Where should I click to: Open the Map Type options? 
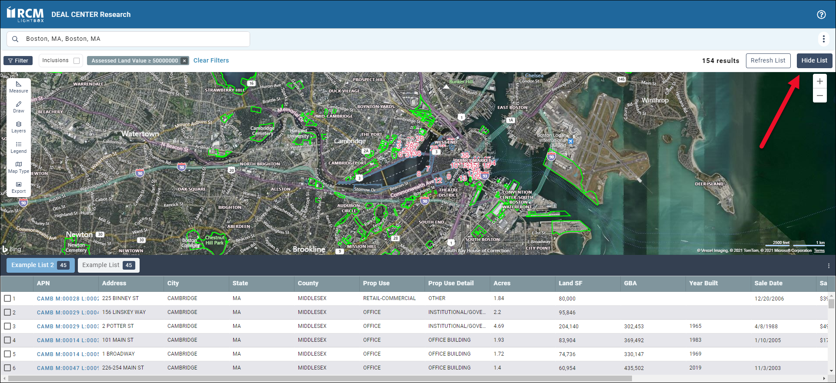pyautogui.click(x=18, y=167)
